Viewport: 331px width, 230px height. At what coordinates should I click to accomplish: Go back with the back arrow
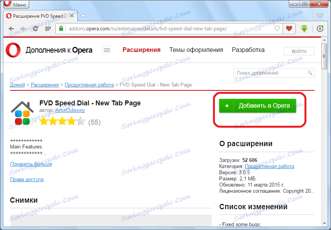[11, 28]
